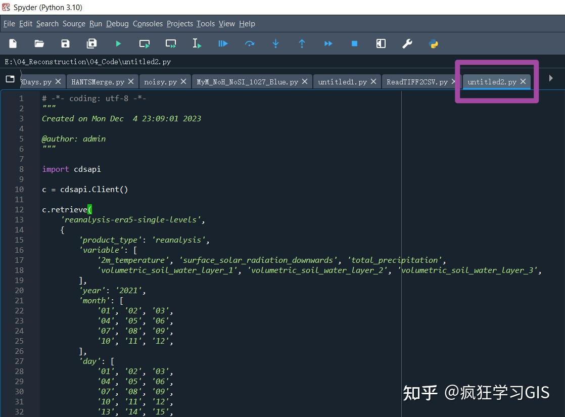565x417 pixels.
Task: Continue execution until next breakpoint
Action: point(328,43)
